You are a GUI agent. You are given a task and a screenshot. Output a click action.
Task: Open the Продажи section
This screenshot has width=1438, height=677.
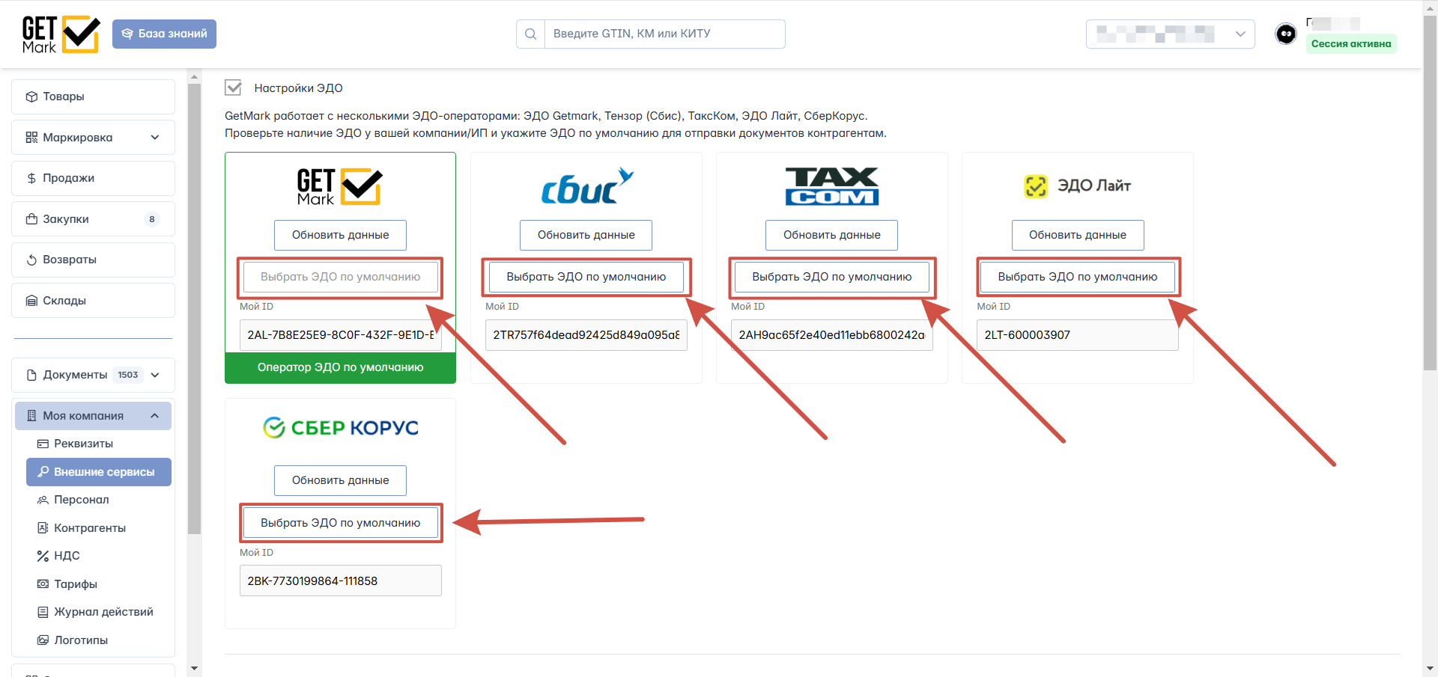[x=93, y=178]
